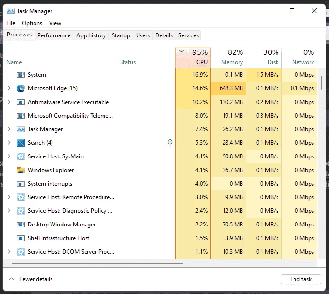Switch to the Details tab
Viewport: 329px width, 294px height.
[x=164, y=35]
